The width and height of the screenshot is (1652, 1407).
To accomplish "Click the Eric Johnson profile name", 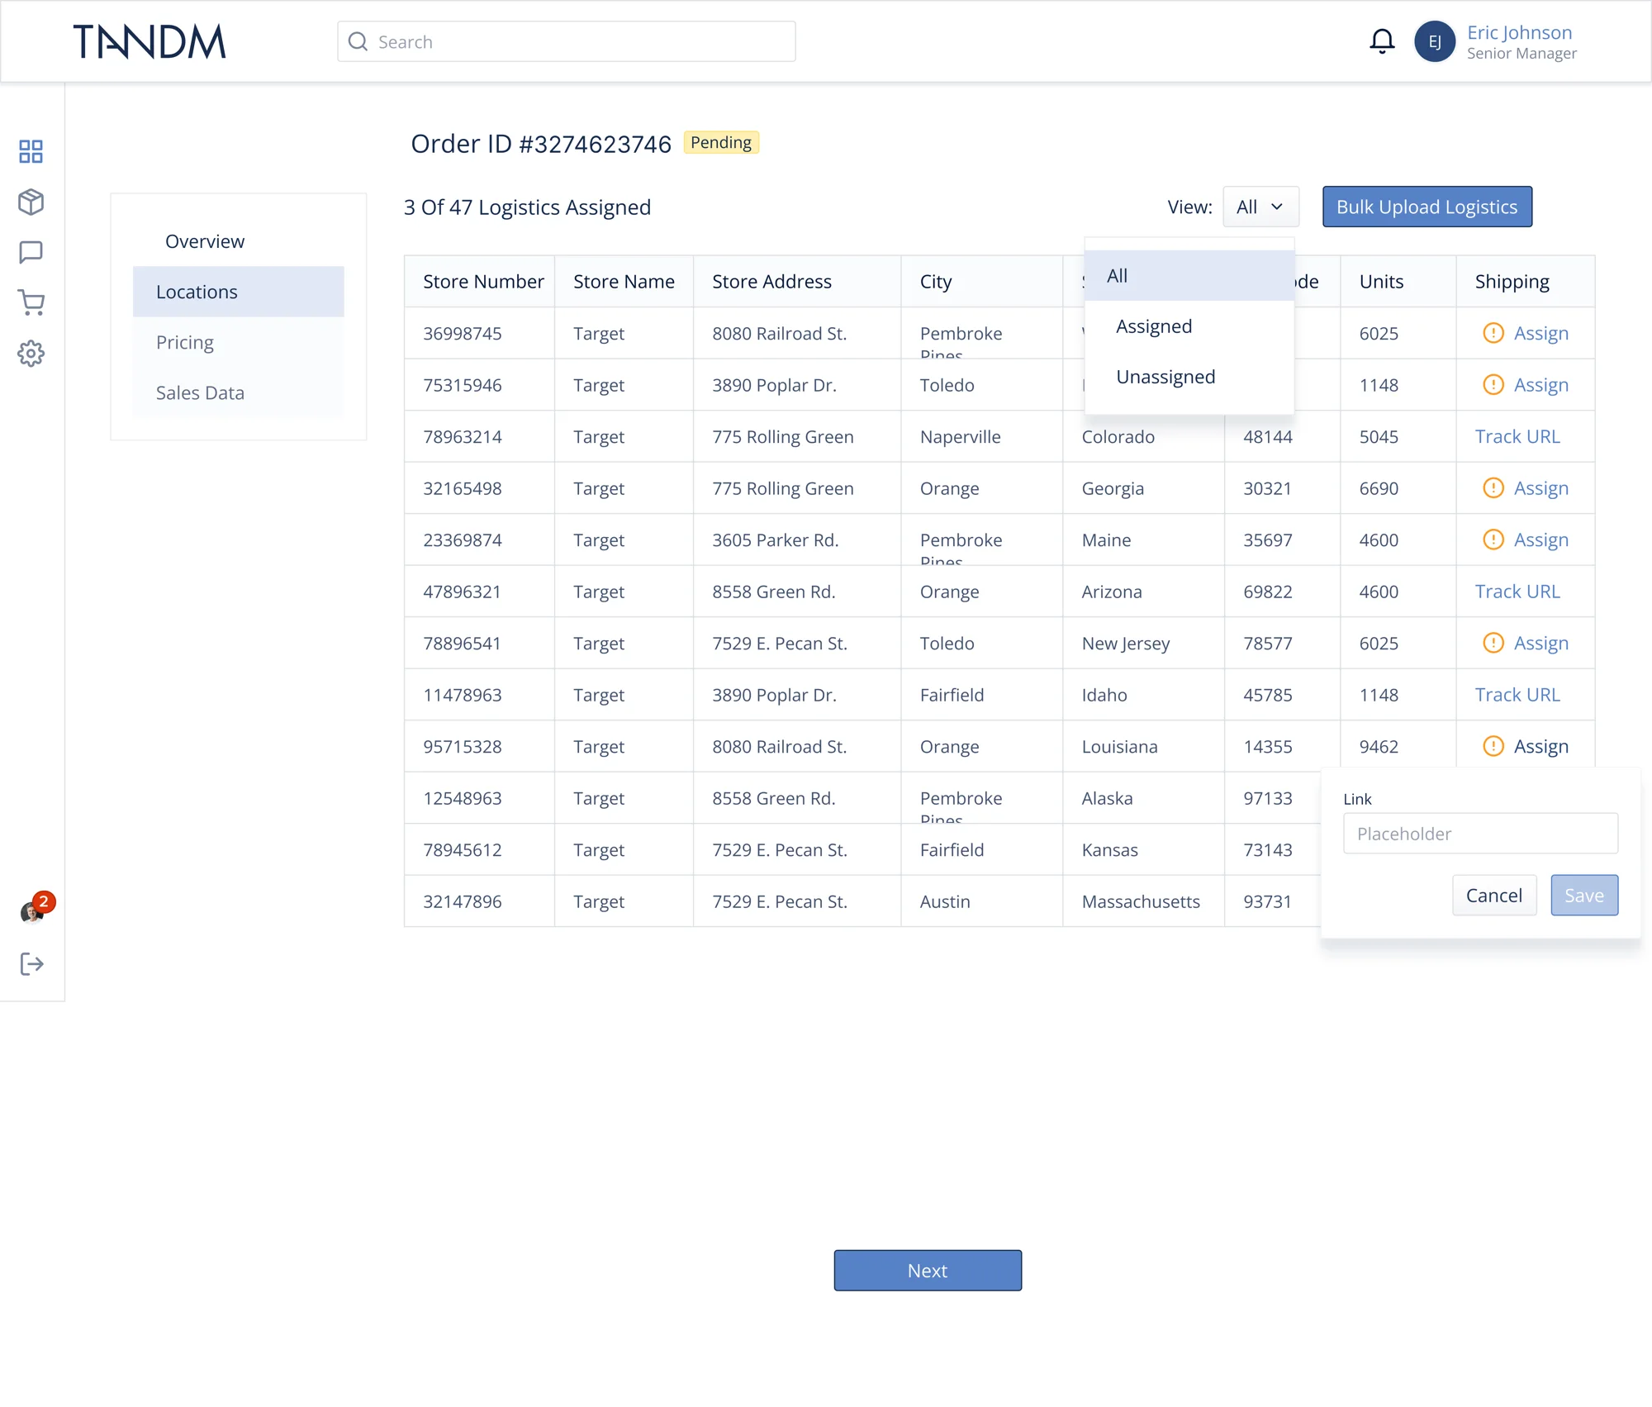I will tap(1519, 32).
